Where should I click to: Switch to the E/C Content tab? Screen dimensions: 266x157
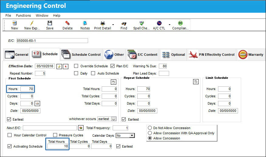(x=142, y=55)
